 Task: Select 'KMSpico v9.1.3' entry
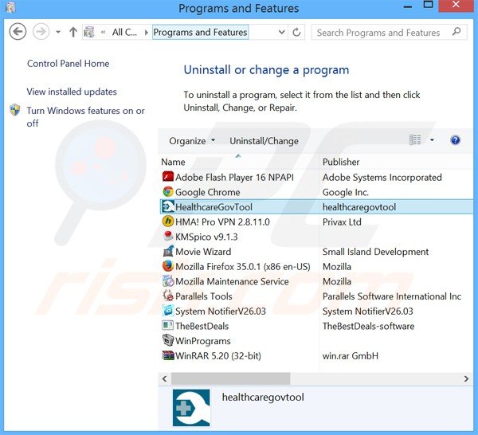coord(206,237)
